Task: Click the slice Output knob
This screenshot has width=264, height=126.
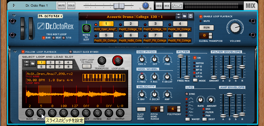Action: click(x=120, y=113)
